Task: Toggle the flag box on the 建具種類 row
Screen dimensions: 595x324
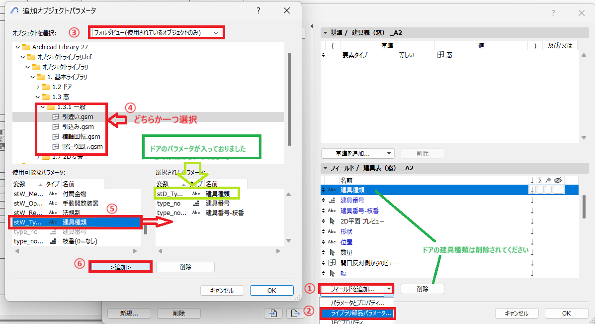Action: (x=548, y=190)
